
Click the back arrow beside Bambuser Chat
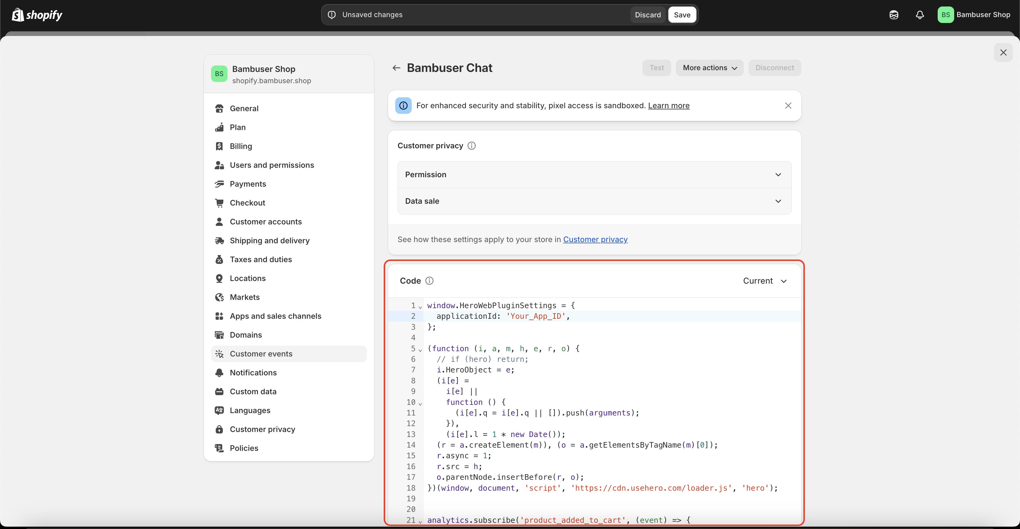[396, 68]
